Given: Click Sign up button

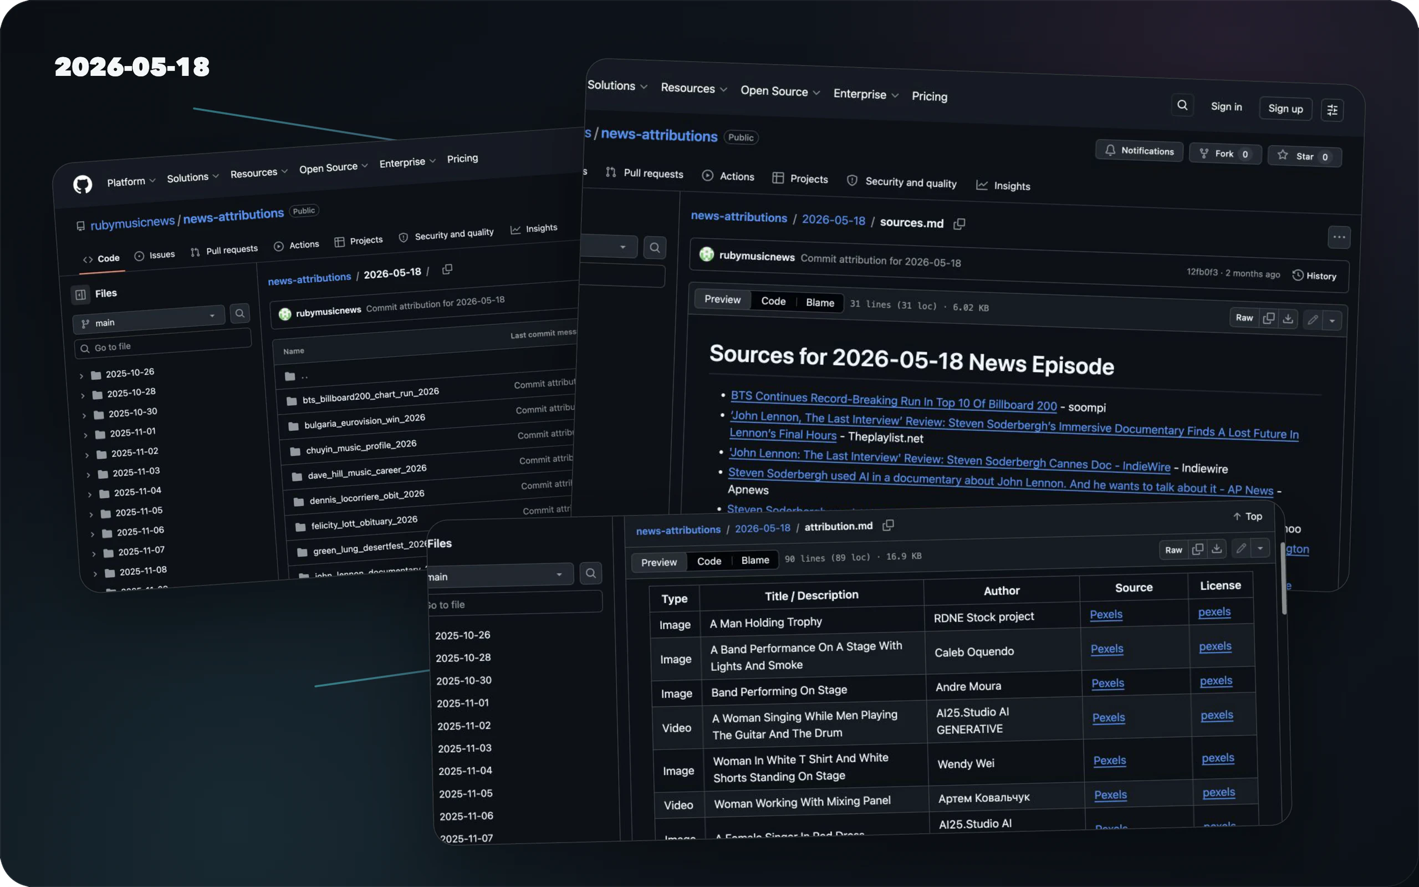Looking at the screenshot, I should tap(1285, 109).
